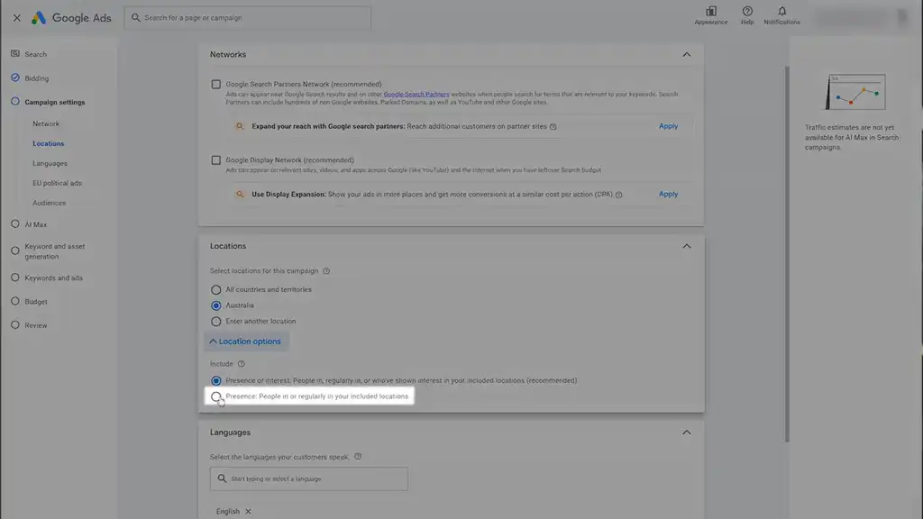Select the Australia radio button
The height and width of the screenshot is (519, 923).
click(216, 305)
